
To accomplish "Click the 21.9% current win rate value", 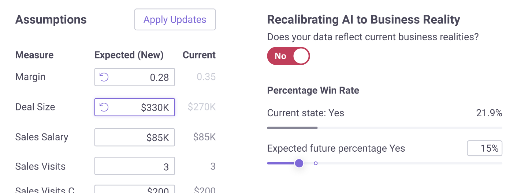I will (x=489, y=113).
